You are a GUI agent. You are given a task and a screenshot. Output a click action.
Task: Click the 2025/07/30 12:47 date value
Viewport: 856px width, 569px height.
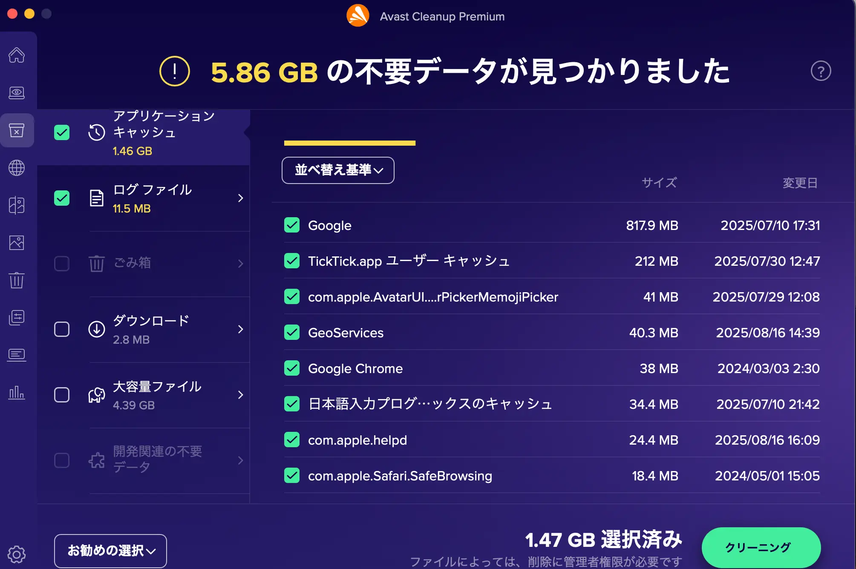tap(767, 261)
